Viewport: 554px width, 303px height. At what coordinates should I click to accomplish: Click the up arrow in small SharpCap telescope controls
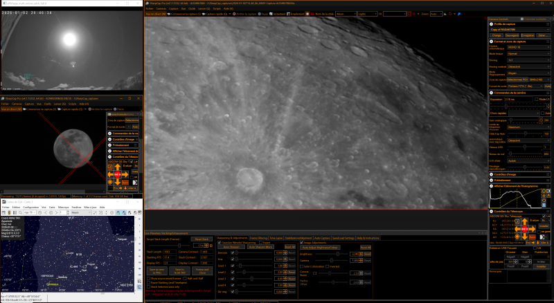[x=118, y=167]
